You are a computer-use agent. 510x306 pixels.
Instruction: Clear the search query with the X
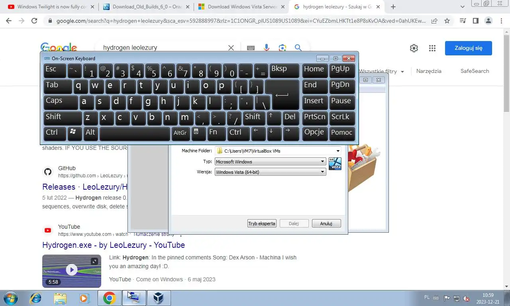[231, 48]
